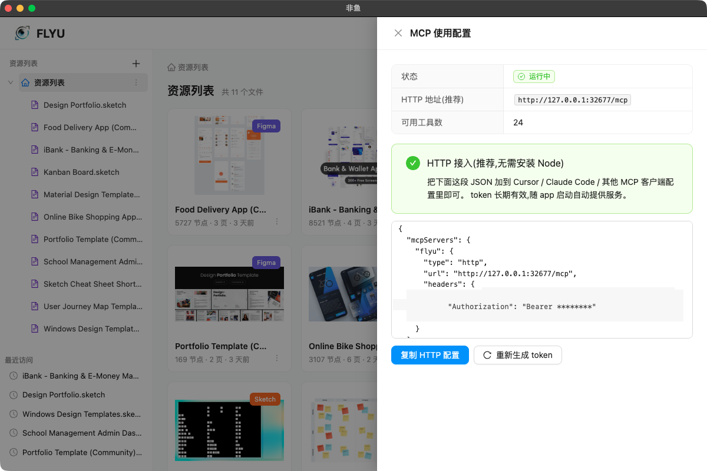Image resolution: width=707 pixels, height=471 pixels.
Task: Click file icon beside User Journey Map
Action: [x=34, y=306]
